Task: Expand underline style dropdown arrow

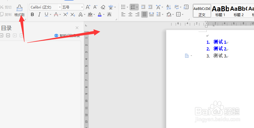Action: coord(50,15)
